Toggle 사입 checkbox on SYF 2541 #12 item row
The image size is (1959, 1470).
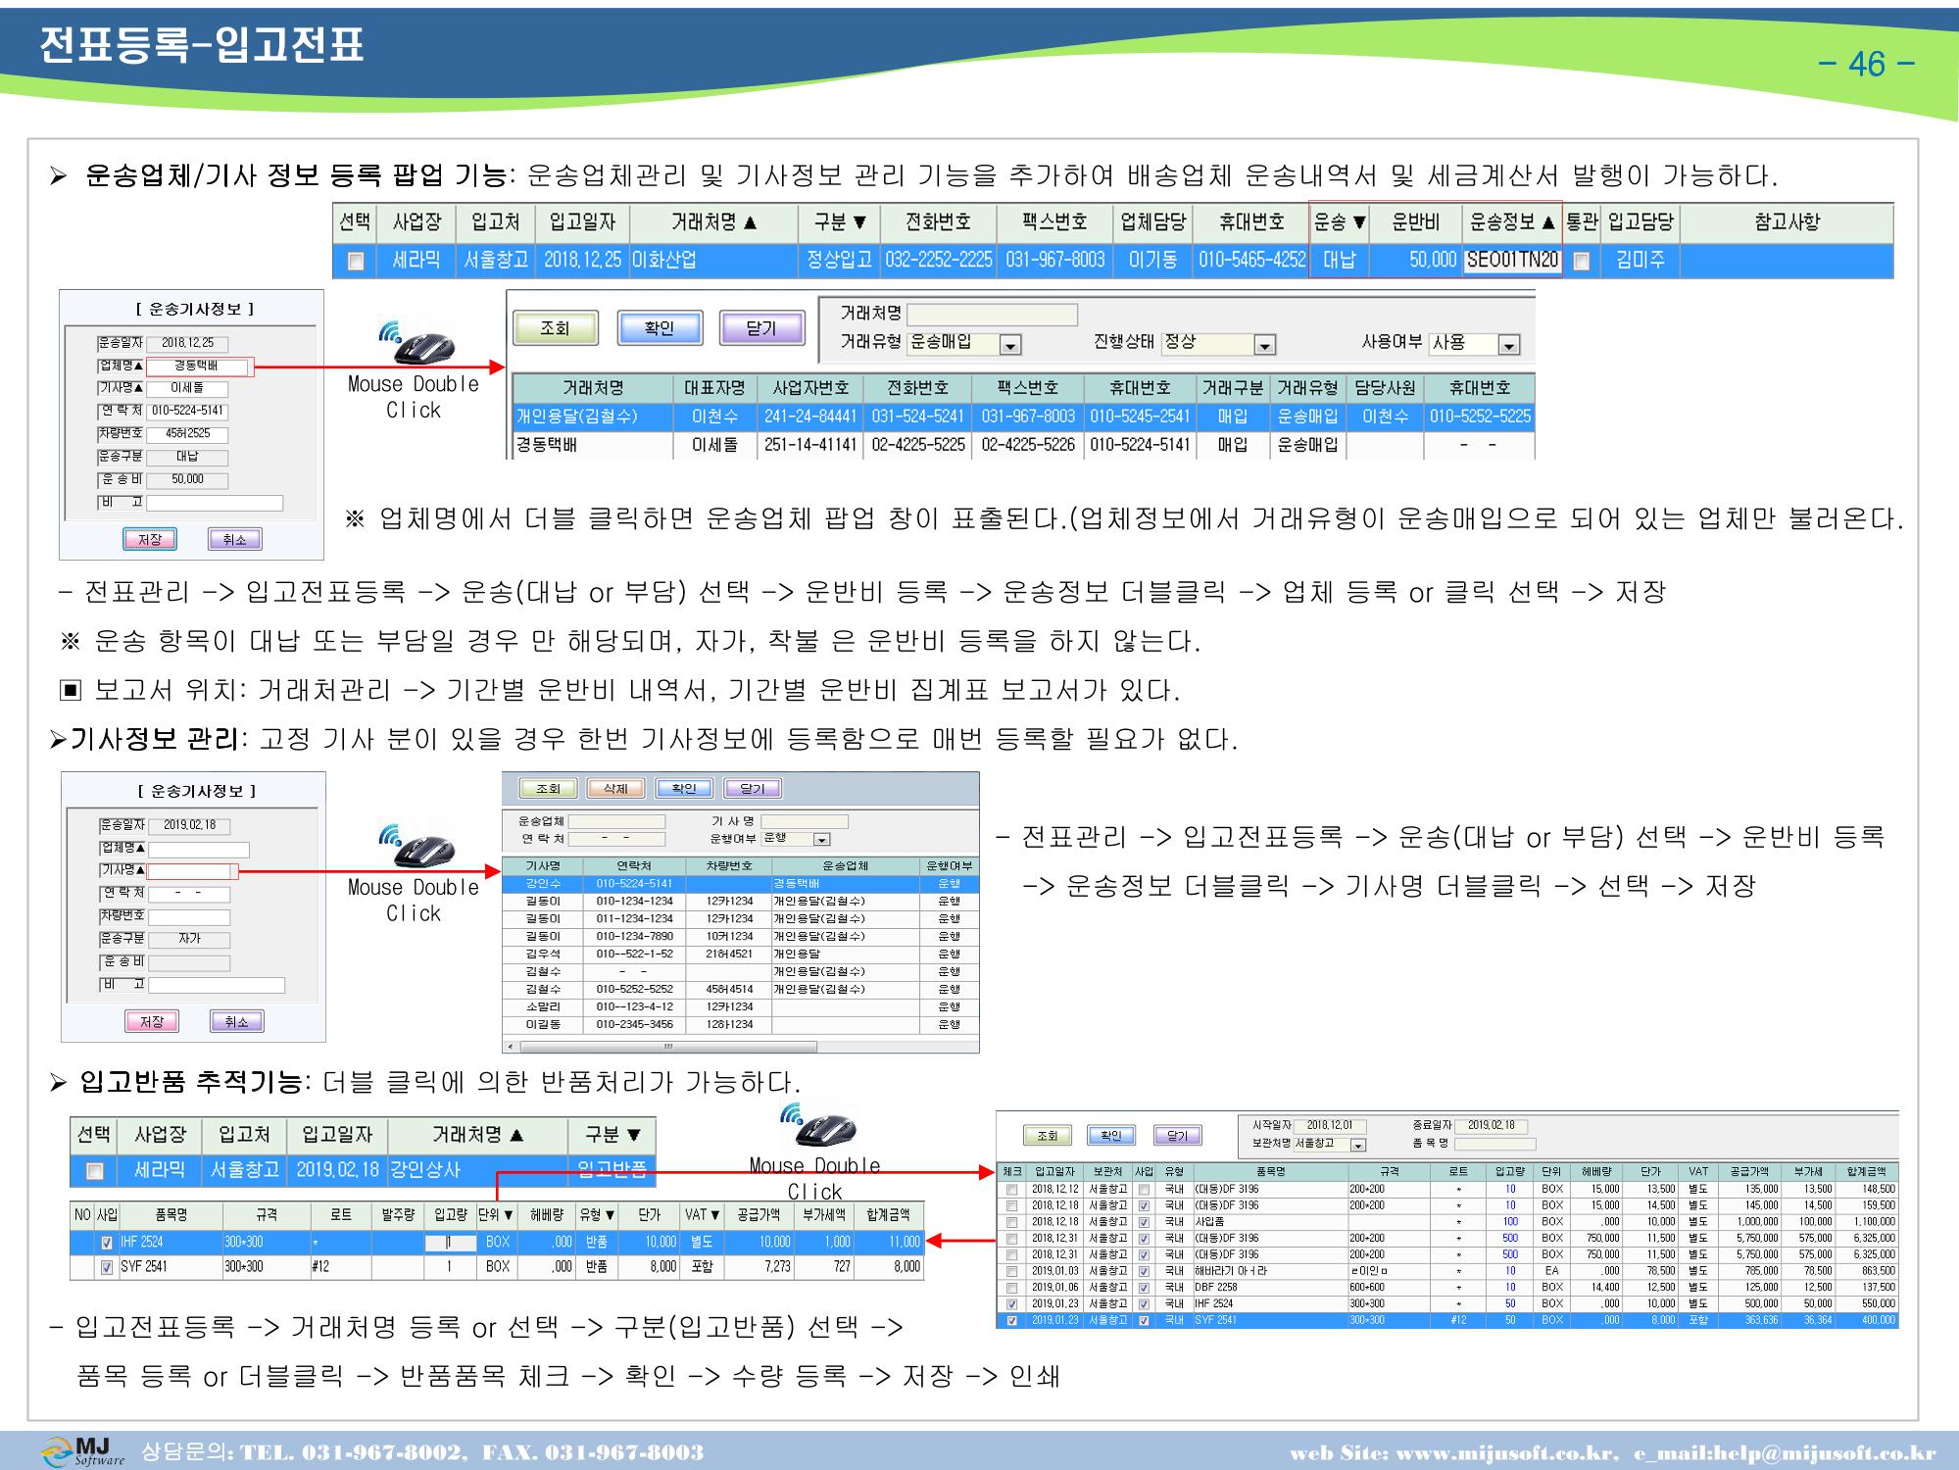(x=107, y=1266)
